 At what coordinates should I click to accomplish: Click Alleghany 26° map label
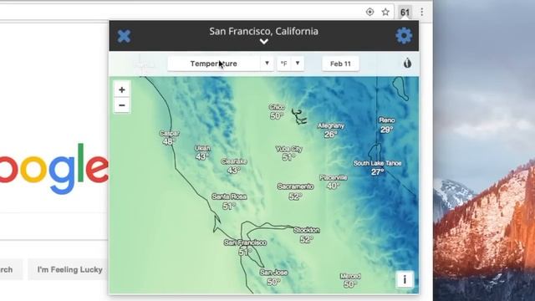[331, 130]
